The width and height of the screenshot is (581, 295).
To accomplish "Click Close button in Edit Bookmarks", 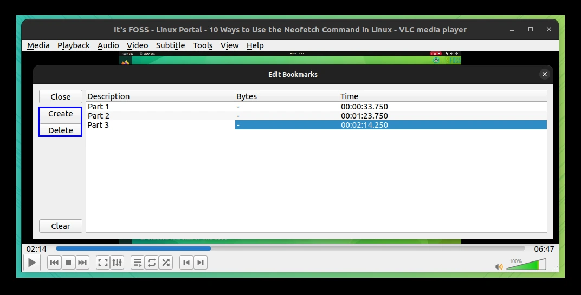I will 60,97.
